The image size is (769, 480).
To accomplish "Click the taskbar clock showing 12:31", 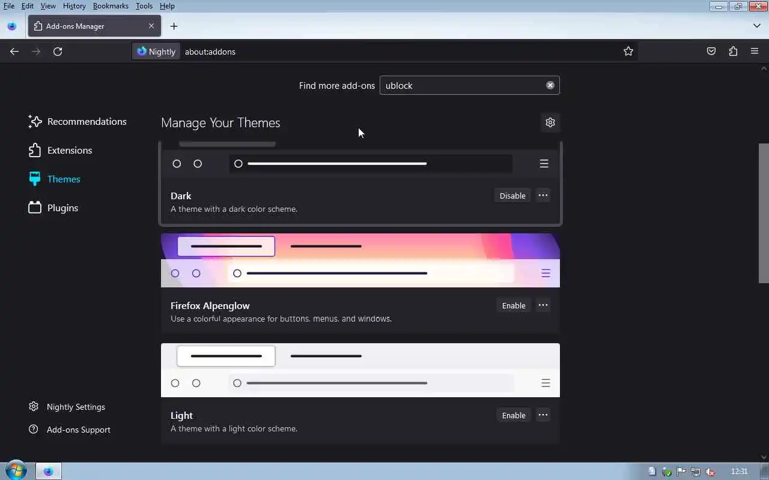I will (740, 472).
